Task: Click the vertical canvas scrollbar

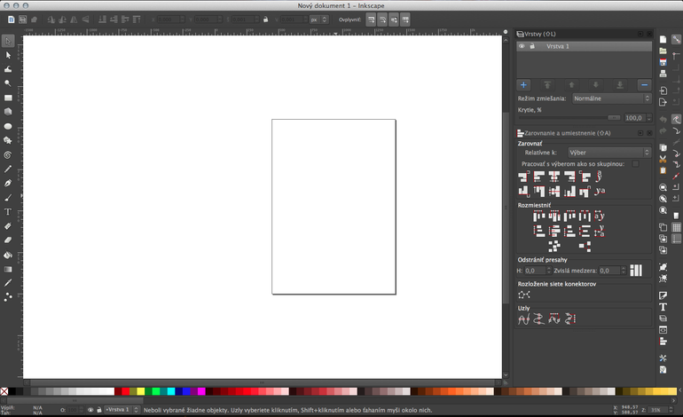Action: (x=506, y=207)
